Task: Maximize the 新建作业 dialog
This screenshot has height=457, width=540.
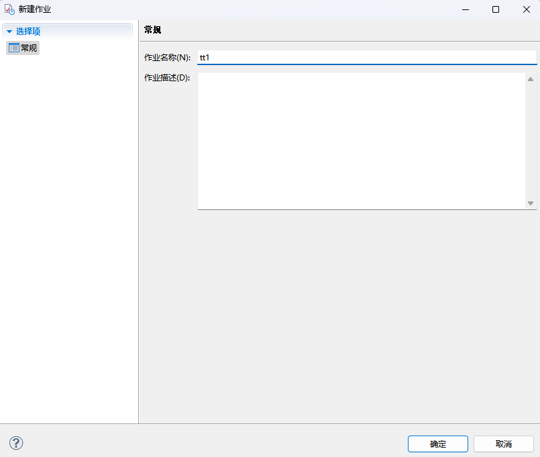Action: pos(496,9)
